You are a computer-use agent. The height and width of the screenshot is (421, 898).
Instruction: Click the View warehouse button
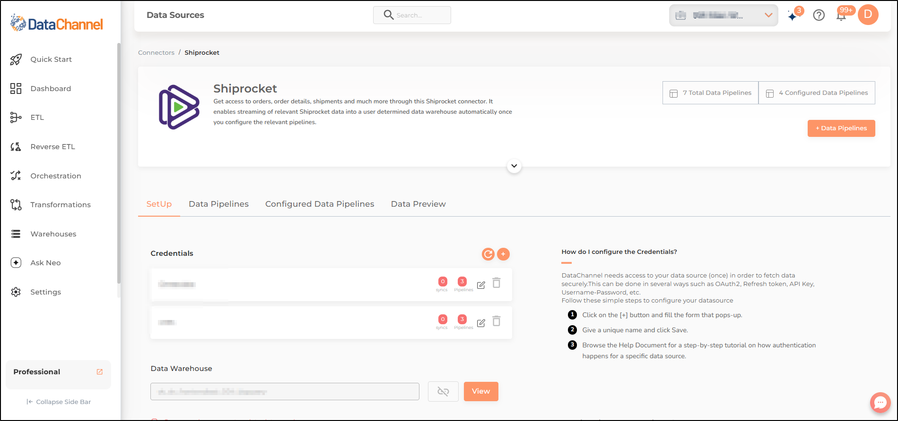coord(481,391)
